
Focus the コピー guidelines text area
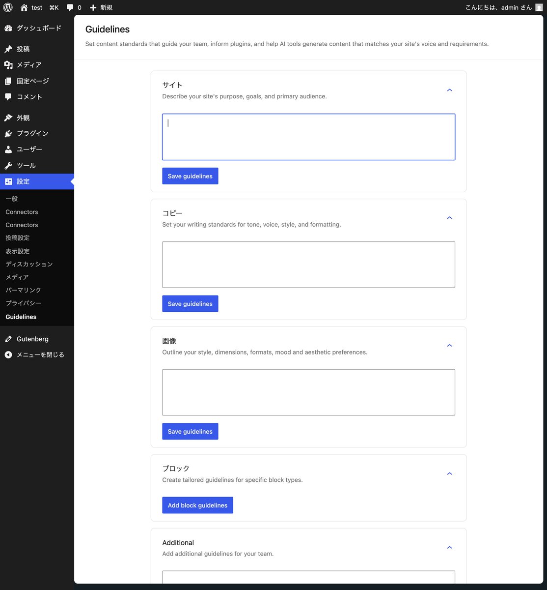click(308, 265)
